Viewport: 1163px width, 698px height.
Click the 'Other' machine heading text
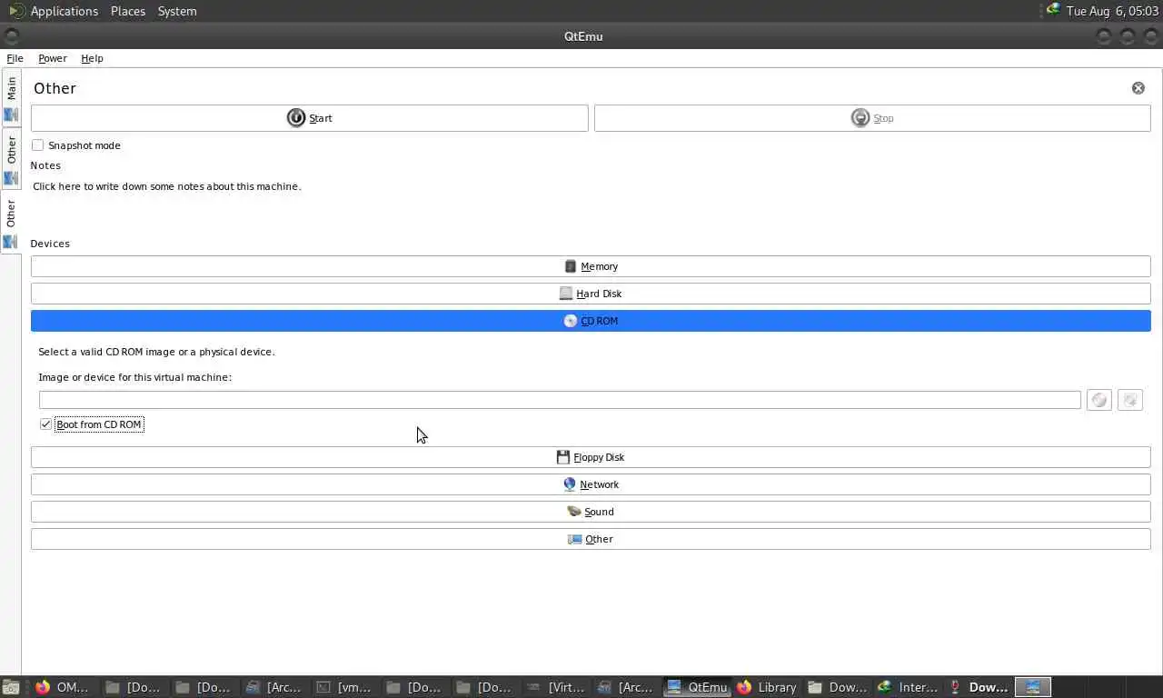[55, 88]
